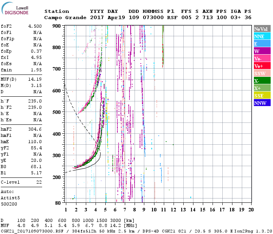Click the time 073000 in header

pos(153,18)
